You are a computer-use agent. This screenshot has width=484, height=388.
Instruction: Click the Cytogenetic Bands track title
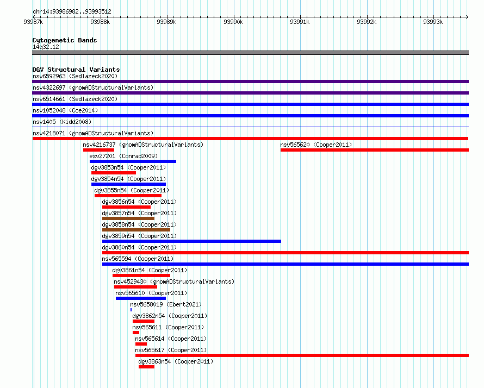pos(65,40)
